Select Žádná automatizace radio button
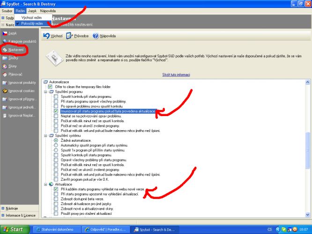The height and width of the screenshot is (234, 312). 56,140
